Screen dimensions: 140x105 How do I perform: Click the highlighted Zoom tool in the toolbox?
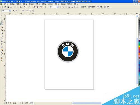(x=2, y=24)
